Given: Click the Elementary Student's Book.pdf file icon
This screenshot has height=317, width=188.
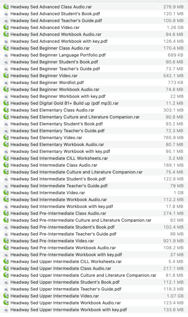Looking at the screenshot, I should (x=6, y=124).
